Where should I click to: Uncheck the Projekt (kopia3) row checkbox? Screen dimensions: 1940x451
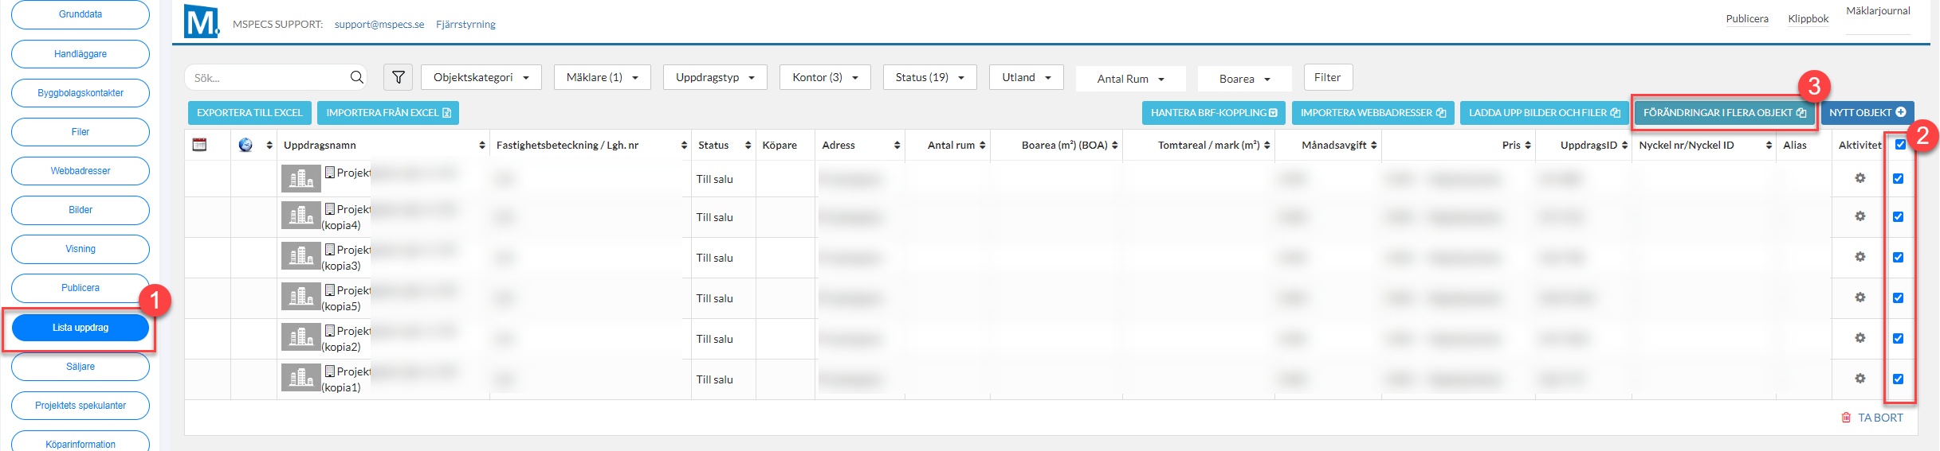point(1898,257)
